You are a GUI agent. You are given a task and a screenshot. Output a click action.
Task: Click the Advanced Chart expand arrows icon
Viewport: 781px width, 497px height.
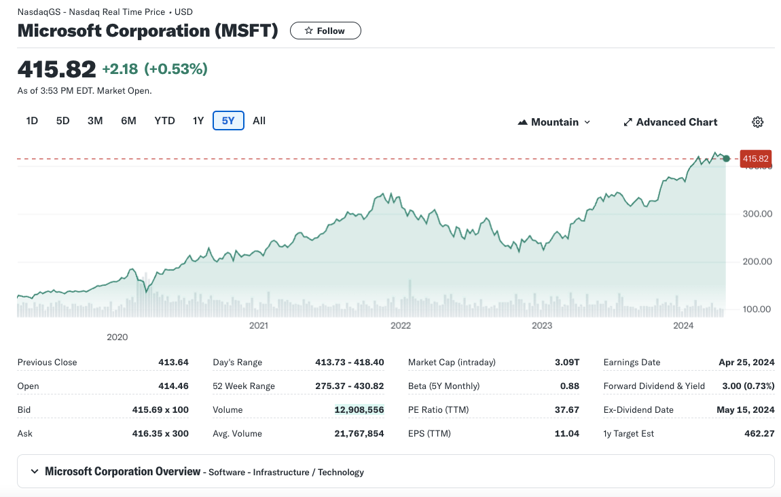628,122
